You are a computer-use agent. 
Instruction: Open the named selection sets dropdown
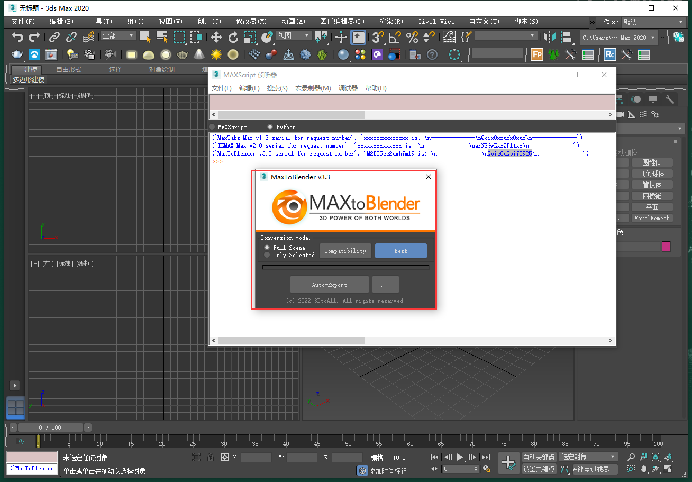pyautogui.click(x=506, y=35)
